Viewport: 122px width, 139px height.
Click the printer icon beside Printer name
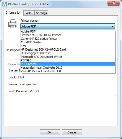click(x=13, y=24)
